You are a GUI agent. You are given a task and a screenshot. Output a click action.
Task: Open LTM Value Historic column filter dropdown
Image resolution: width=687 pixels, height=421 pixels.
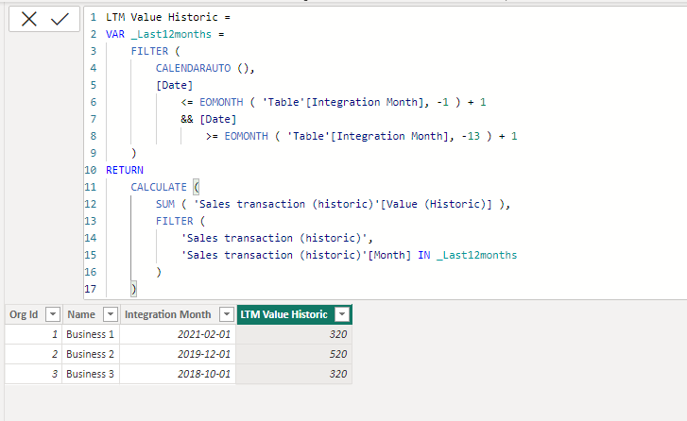[x=342, y=314]
